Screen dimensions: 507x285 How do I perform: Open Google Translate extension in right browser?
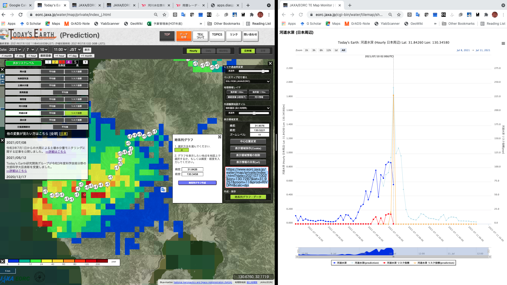(x=418, y=15)
